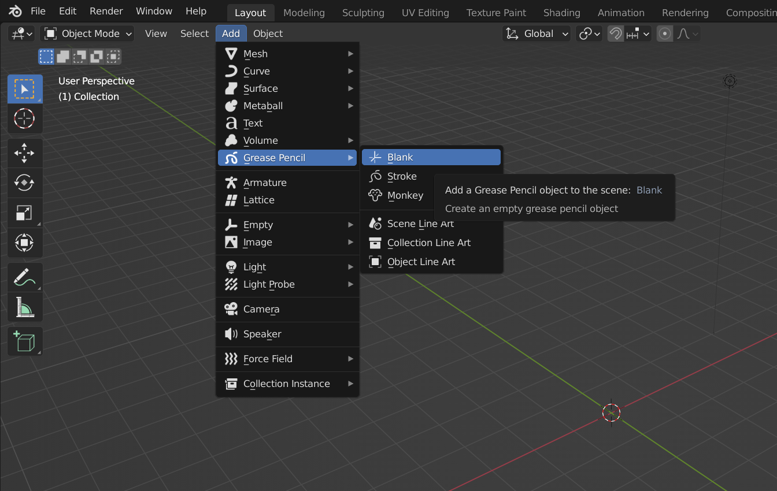Screen dimensions: 777x491
Task: Toggle snapping with the magnet icon
Action: point(615,34)
